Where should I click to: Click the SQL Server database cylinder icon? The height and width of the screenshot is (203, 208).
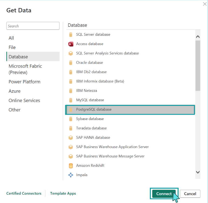(x=71, y=34)
